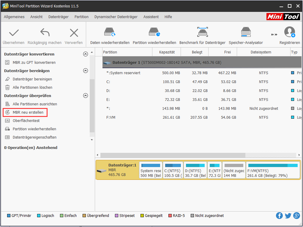Click the Oberflächentest icon
The image size is (303, 227).
click(x=7, y=120)
